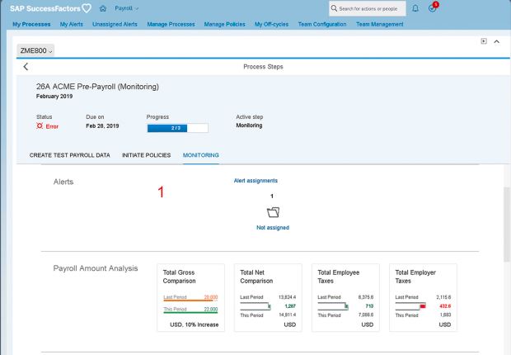Click the Not assigned link
This screenshot has width=511, height=355.
pyautogui.click(x=273, y=228)
